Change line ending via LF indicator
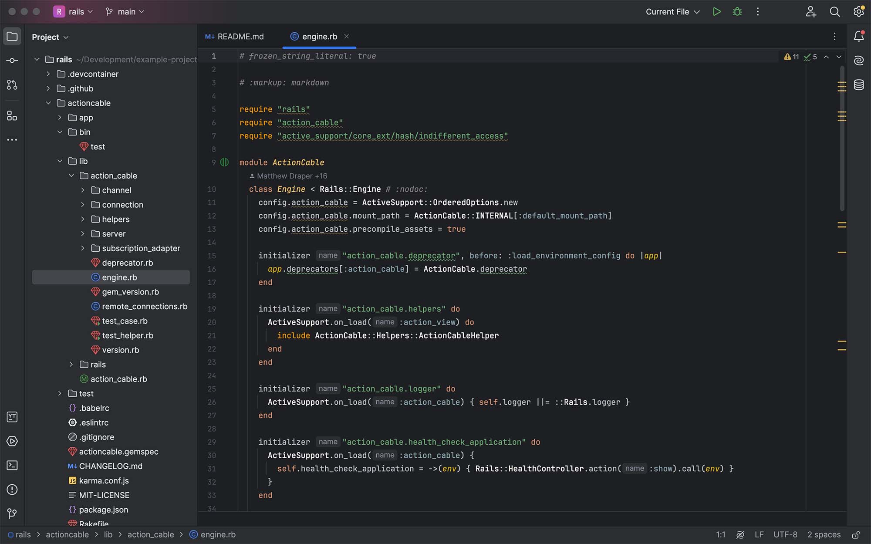 (760, 534)
